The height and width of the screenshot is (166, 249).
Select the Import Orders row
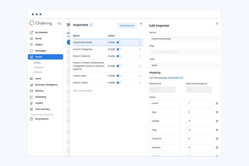[x=108, y=83]
